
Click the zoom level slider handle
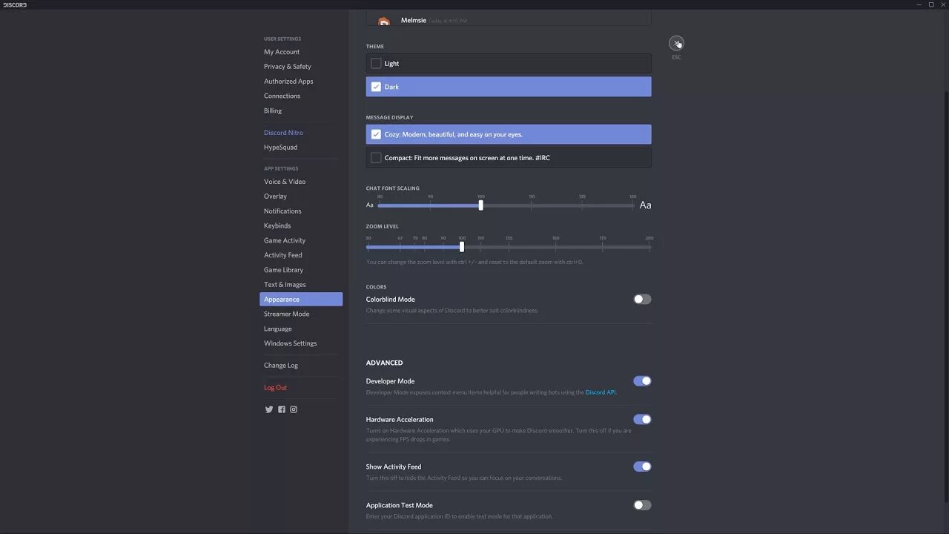(462, 247)
